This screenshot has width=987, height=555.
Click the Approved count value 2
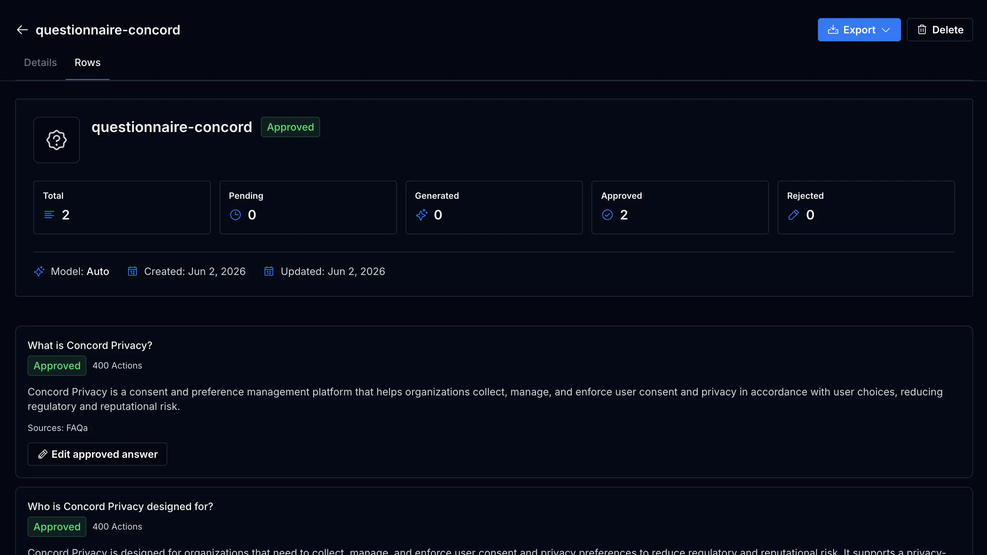624,215
